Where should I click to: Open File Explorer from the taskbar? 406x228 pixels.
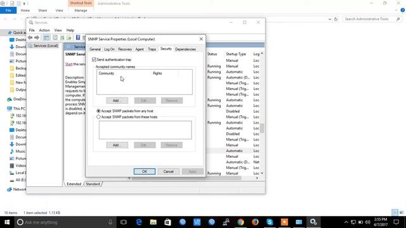pos(154,222)
